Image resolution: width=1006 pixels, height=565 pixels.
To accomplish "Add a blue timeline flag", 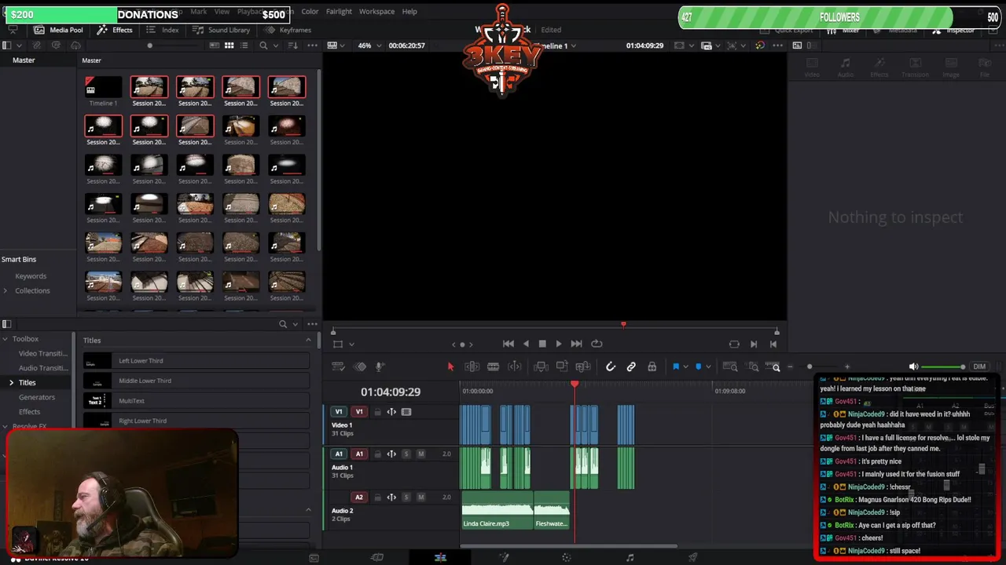I will pyautogui.click(x=675, y=366).
